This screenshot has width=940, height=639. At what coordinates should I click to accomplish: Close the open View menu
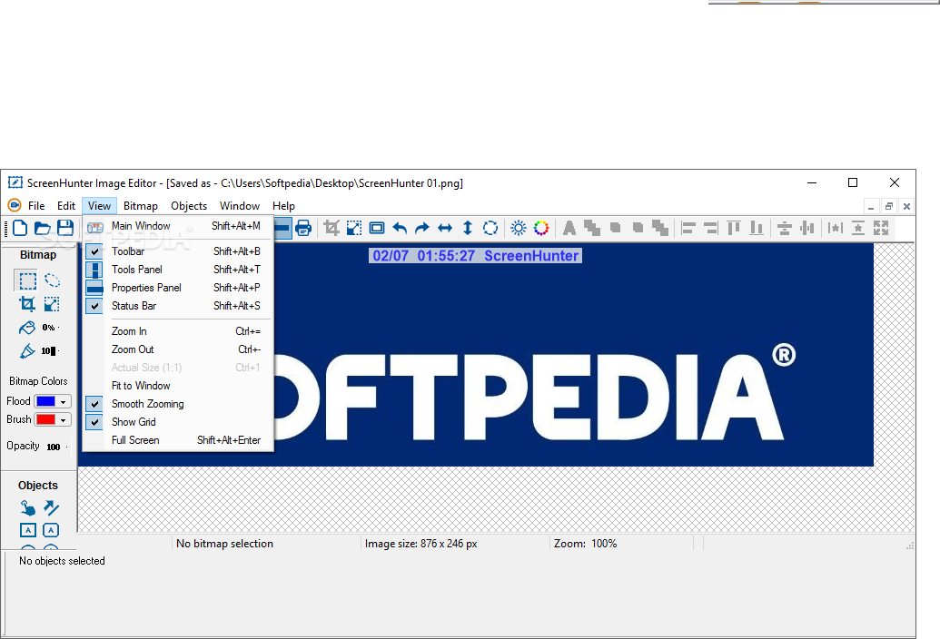coord(100,205)
